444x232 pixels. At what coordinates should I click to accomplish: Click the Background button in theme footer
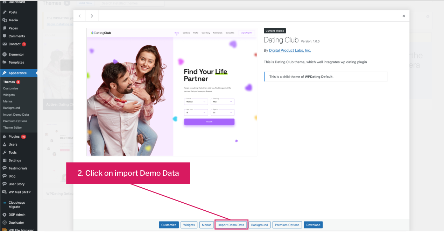click(x=260, y=225)
